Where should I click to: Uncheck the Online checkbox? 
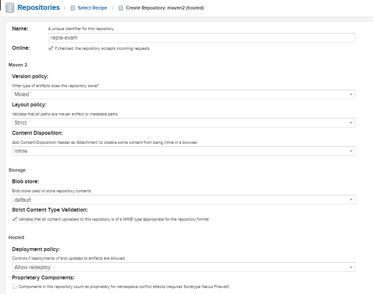point(51,48)
